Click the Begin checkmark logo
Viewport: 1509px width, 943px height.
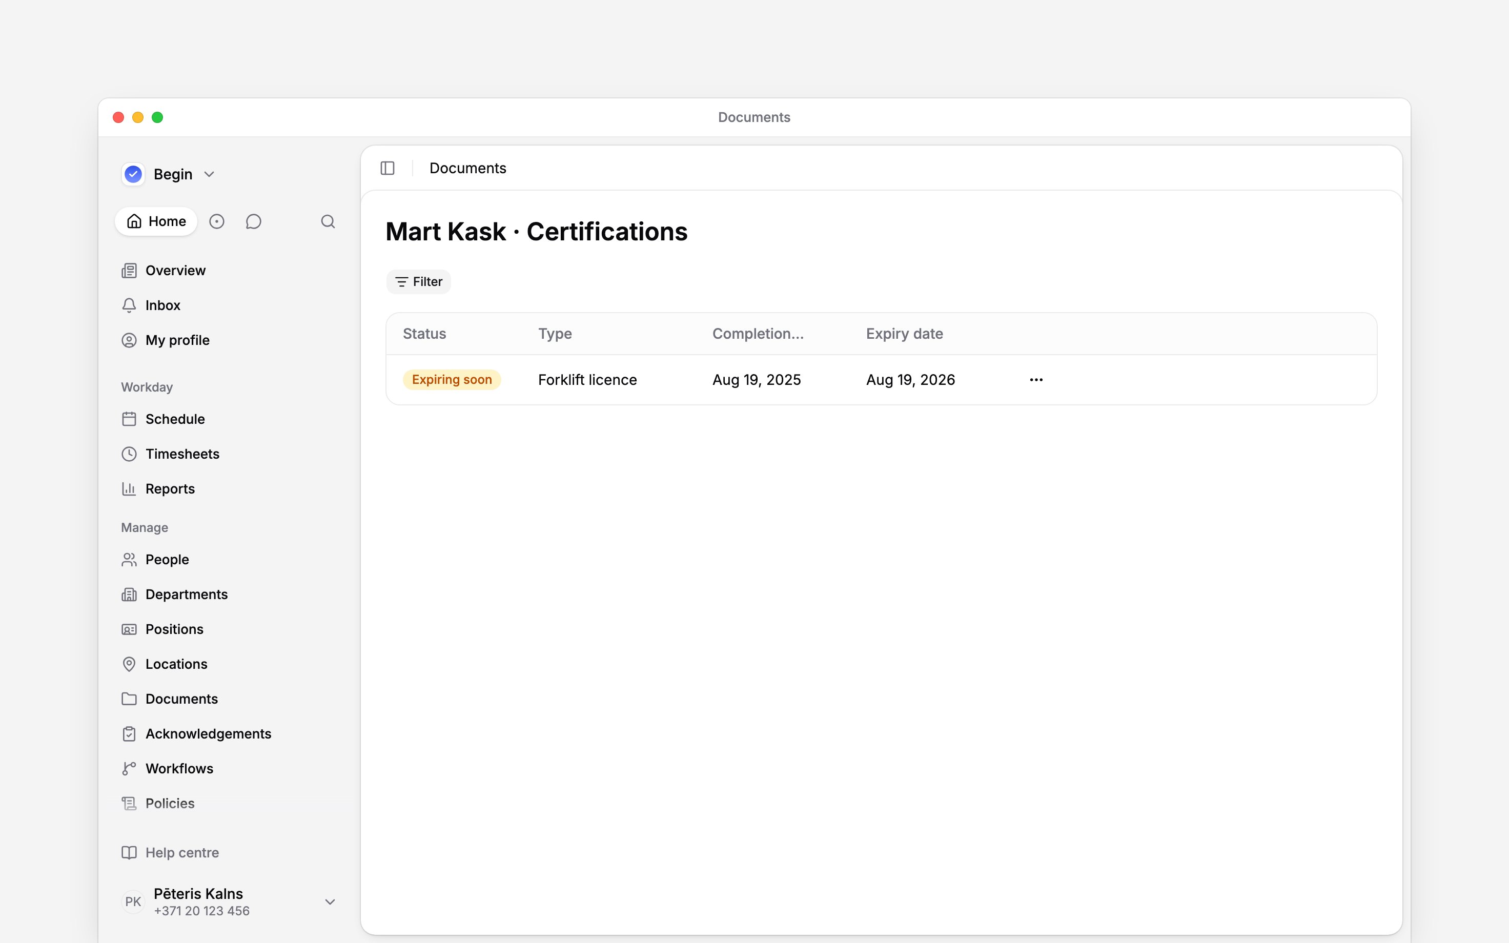coord(133,174)
